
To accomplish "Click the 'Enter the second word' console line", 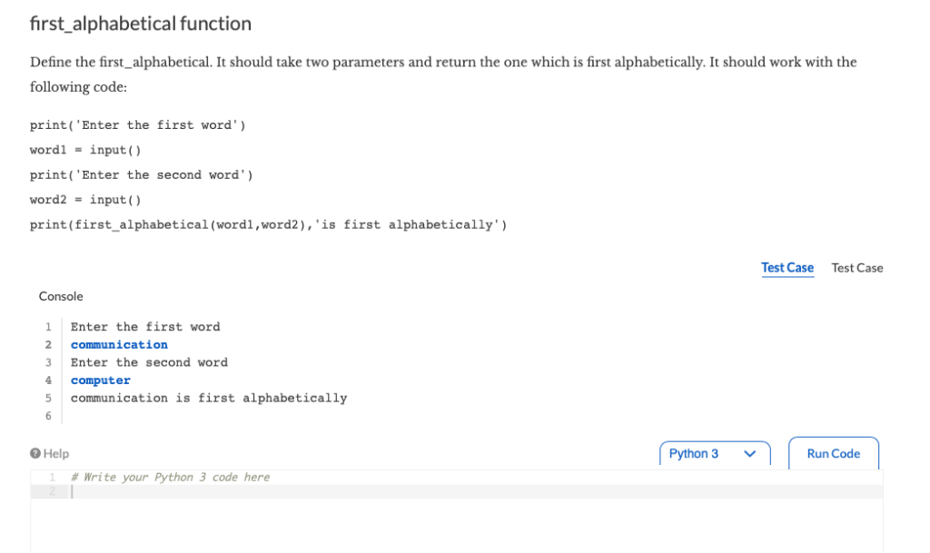I will tap(149, 361).
